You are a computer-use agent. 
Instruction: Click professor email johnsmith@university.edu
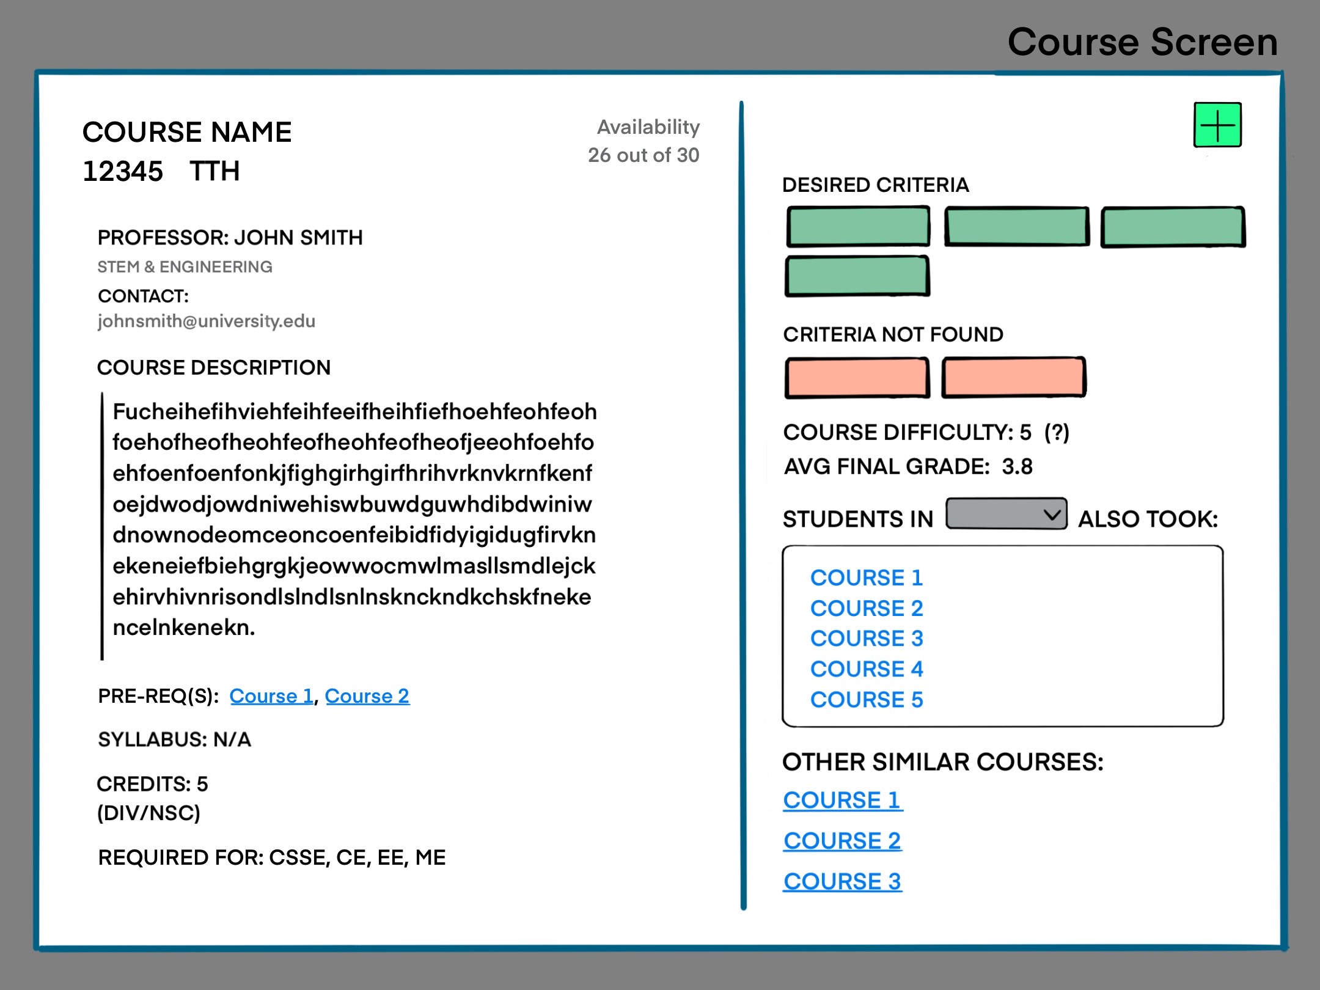pos(206,321)
